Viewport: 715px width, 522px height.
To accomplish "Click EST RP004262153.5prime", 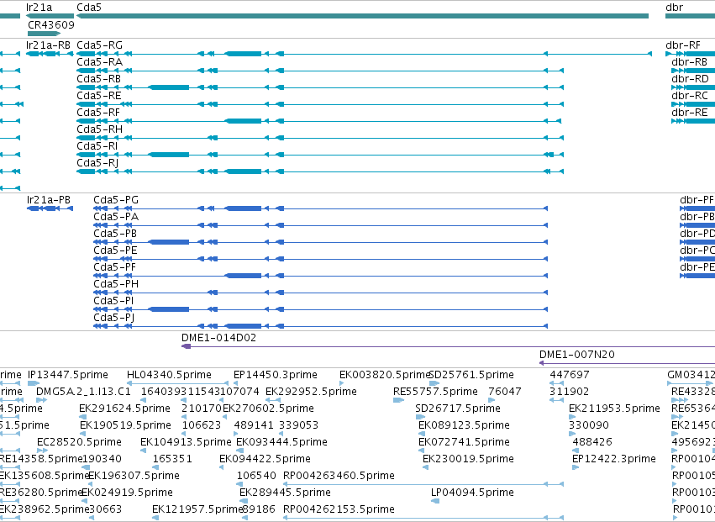I will (339, 509).
